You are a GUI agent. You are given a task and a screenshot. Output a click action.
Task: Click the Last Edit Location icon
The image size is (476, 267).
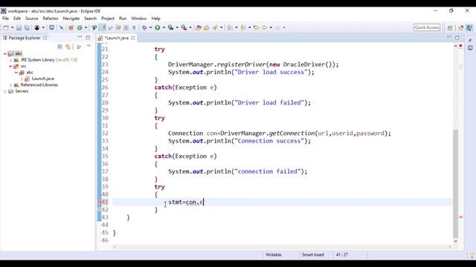(256, 27)
